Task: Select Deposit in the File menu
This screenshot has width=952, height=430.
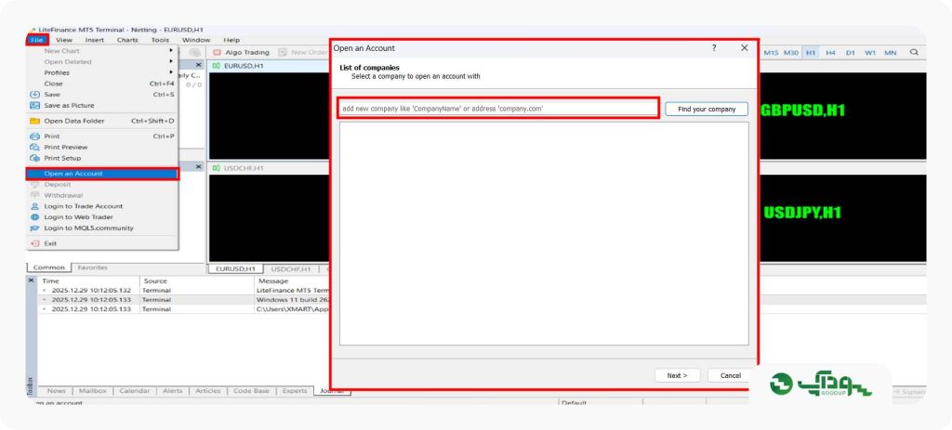Action: 102,185
